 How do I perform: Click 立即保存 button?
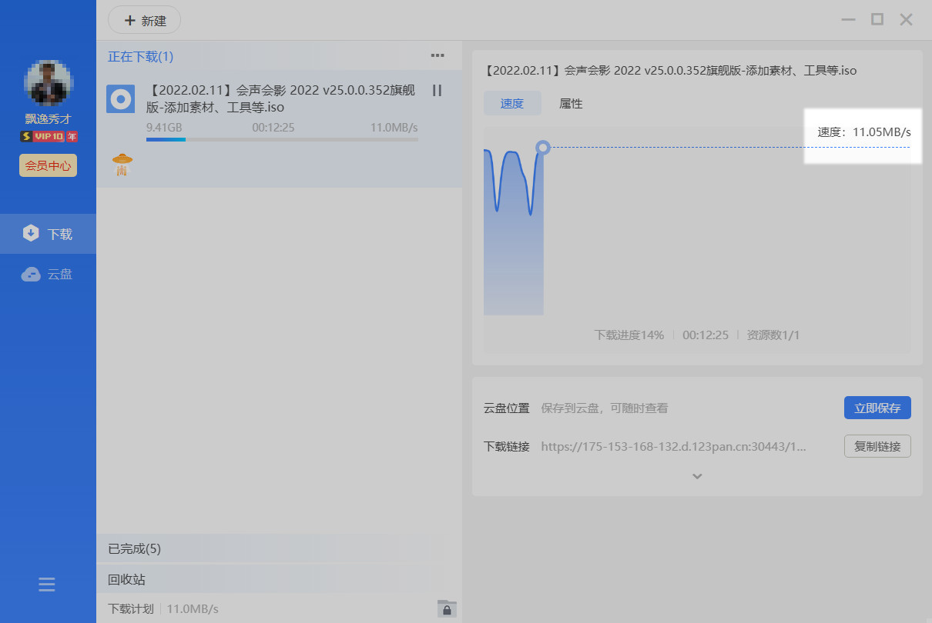point(877,408)
